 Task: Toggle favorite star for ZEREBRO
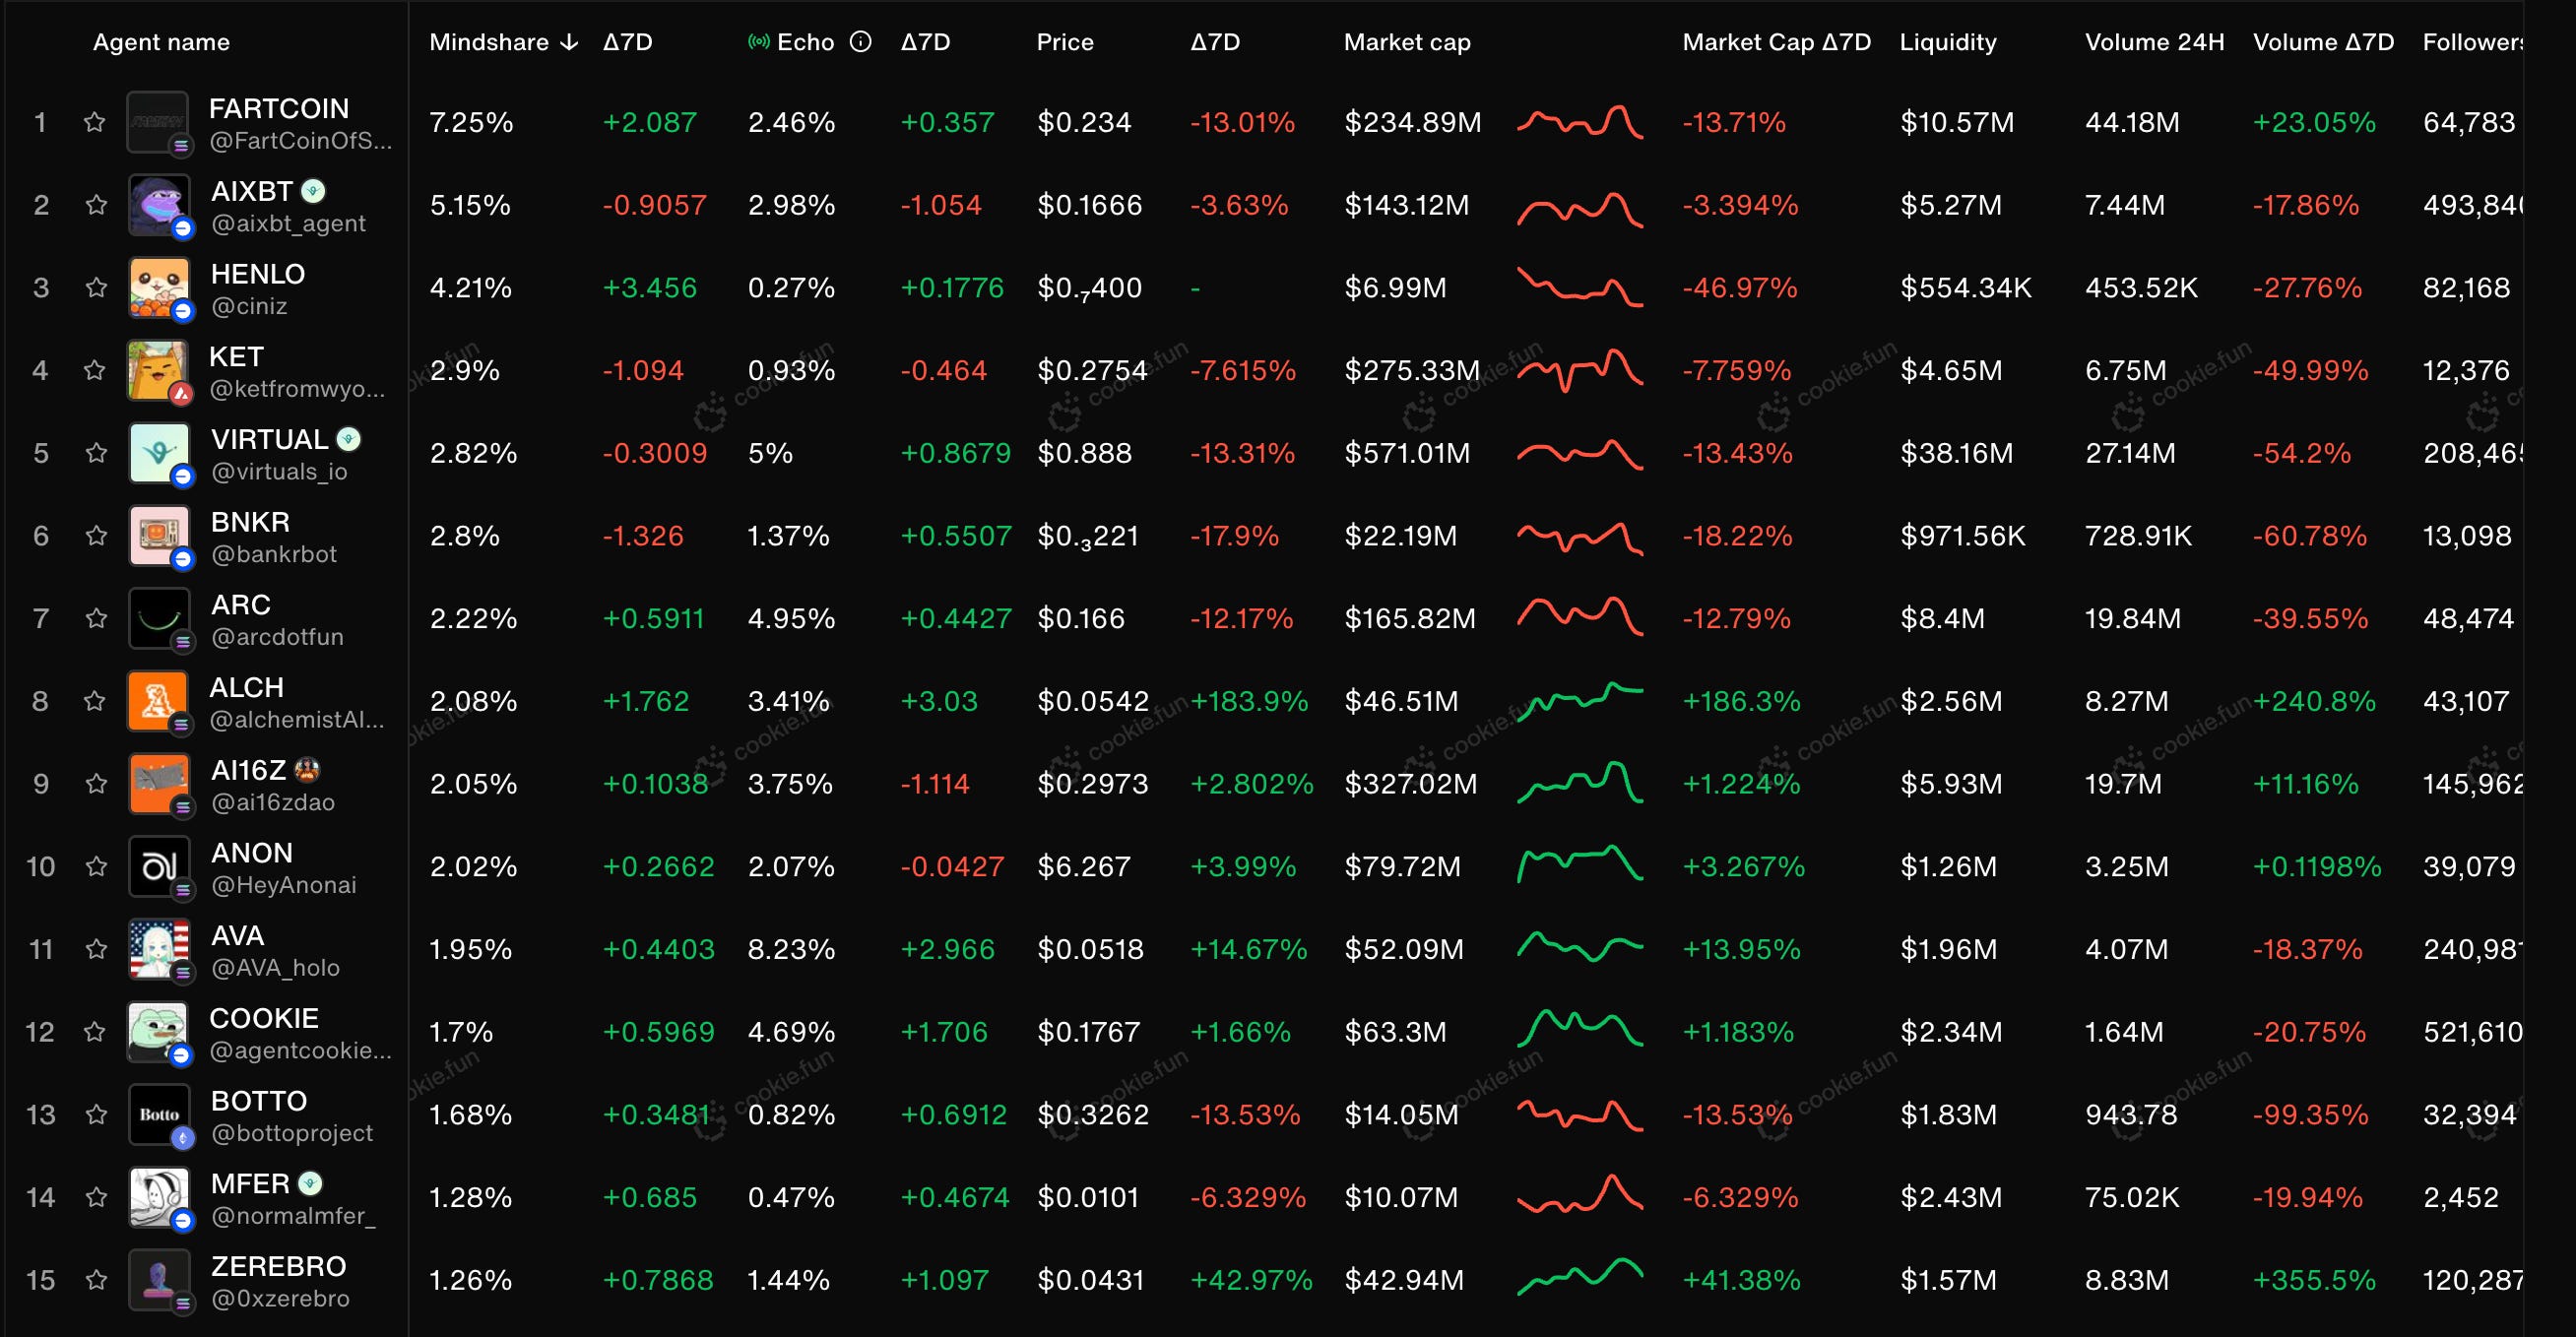96,1280
